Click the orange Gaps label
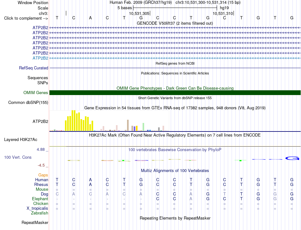This screenshot has width=301, height=230. point(43,175)
